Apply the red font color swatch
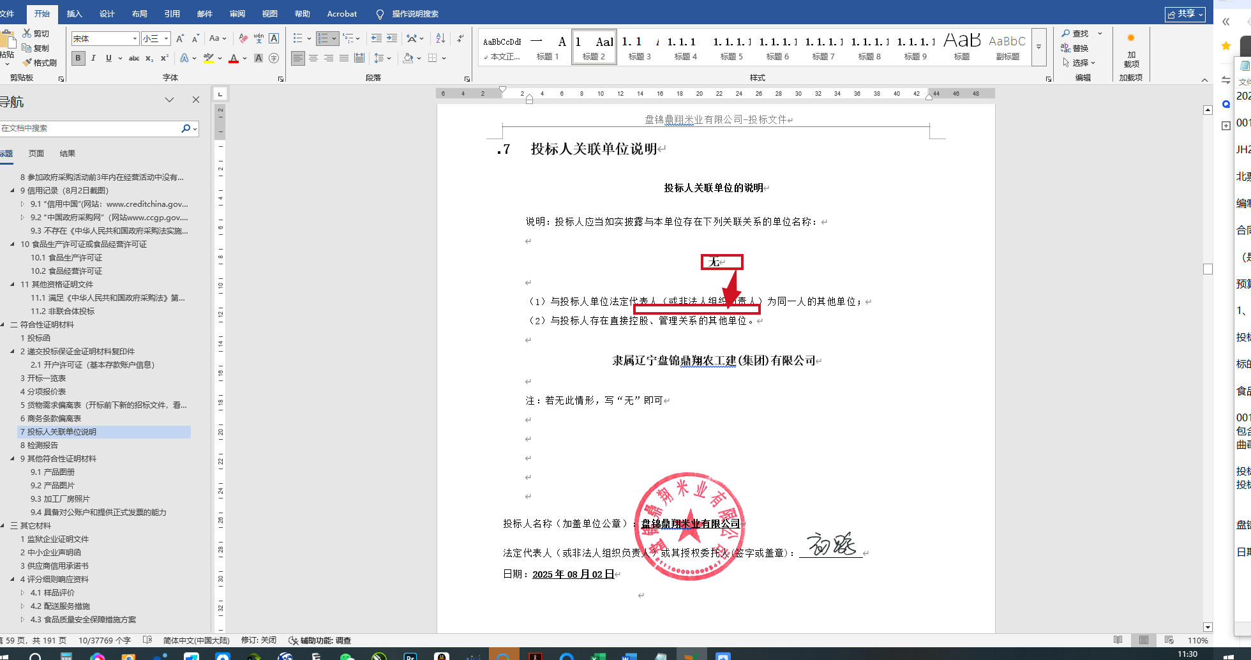 [234, 58]
